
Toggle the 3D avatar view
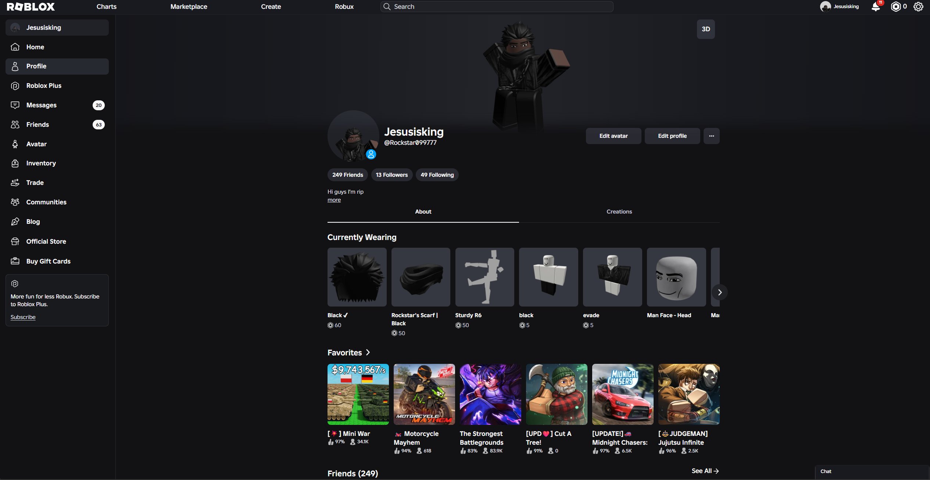pyautogui.click(x=706, y=29)
